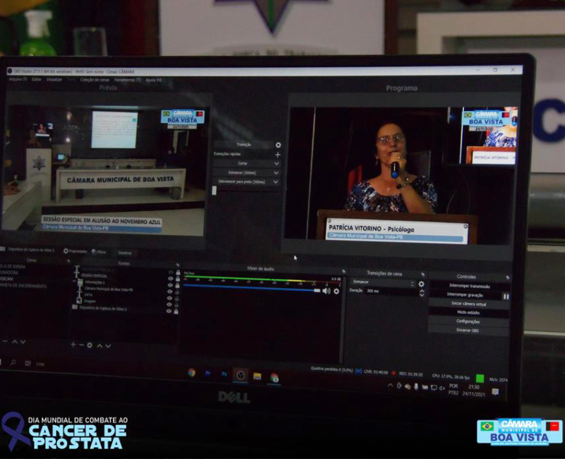Open audio mixer channel settings gear
565x459 pixels.
(x=336, y=291)
